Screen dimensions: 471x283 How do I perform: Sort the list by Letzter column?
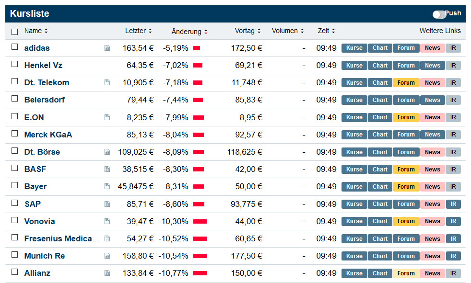coord(139,31)
